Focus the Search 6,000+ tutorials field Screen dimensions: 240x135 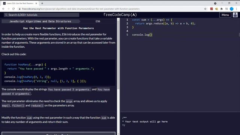[x=42, y=15]
